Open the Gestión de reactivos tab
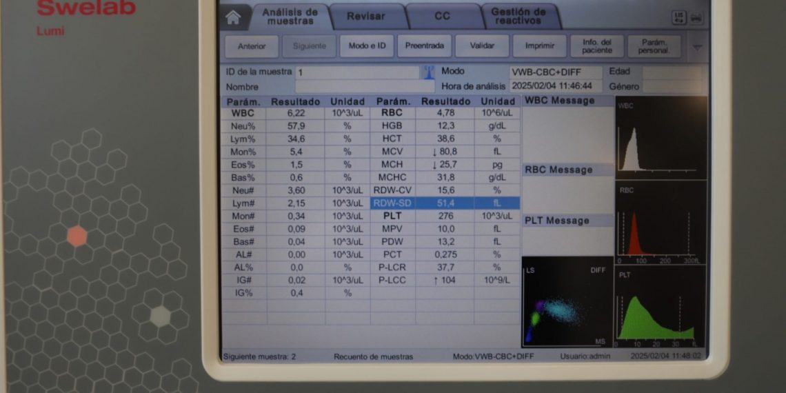The height and width of the screenshot is (393, 786). 518,16
